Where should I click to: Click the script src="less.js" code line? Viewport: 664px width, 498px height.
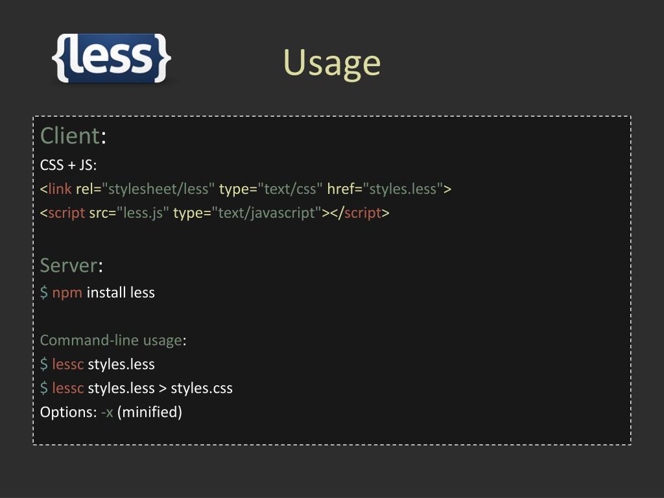[214, 213]
